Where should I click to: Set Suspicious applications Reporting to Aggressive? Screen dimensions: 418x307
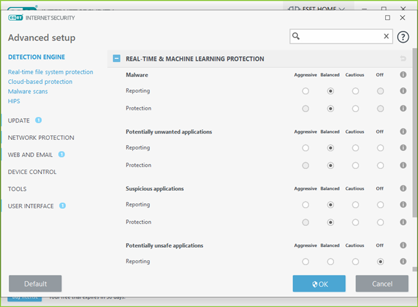306,204
